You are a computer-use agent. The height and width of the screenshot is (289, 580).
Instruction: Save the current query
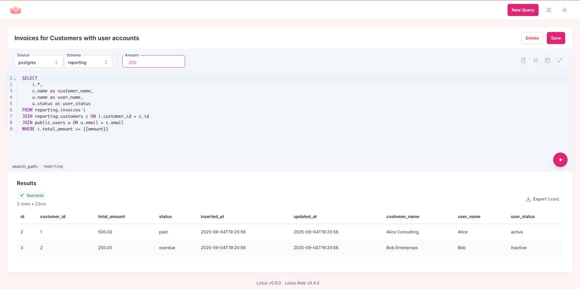(x=555, y=38)
